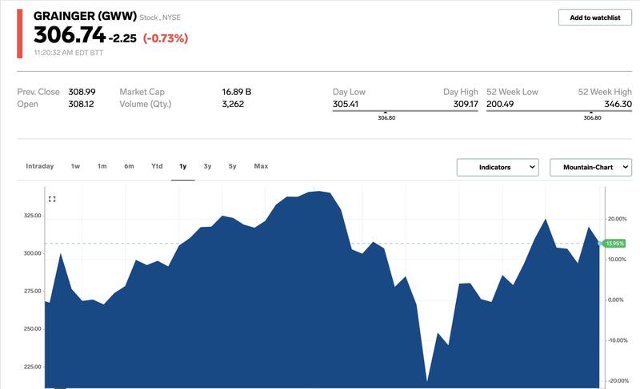
Task: Click the Indicators dropdown chevron arrow
Action: click(533, 167)
